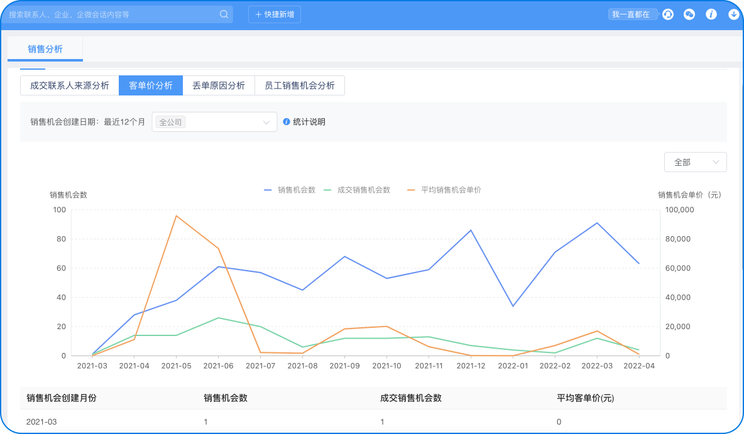Click the 100,000 right axis value
The height and width of the screenshot is (434, 744).
(679, 210)
